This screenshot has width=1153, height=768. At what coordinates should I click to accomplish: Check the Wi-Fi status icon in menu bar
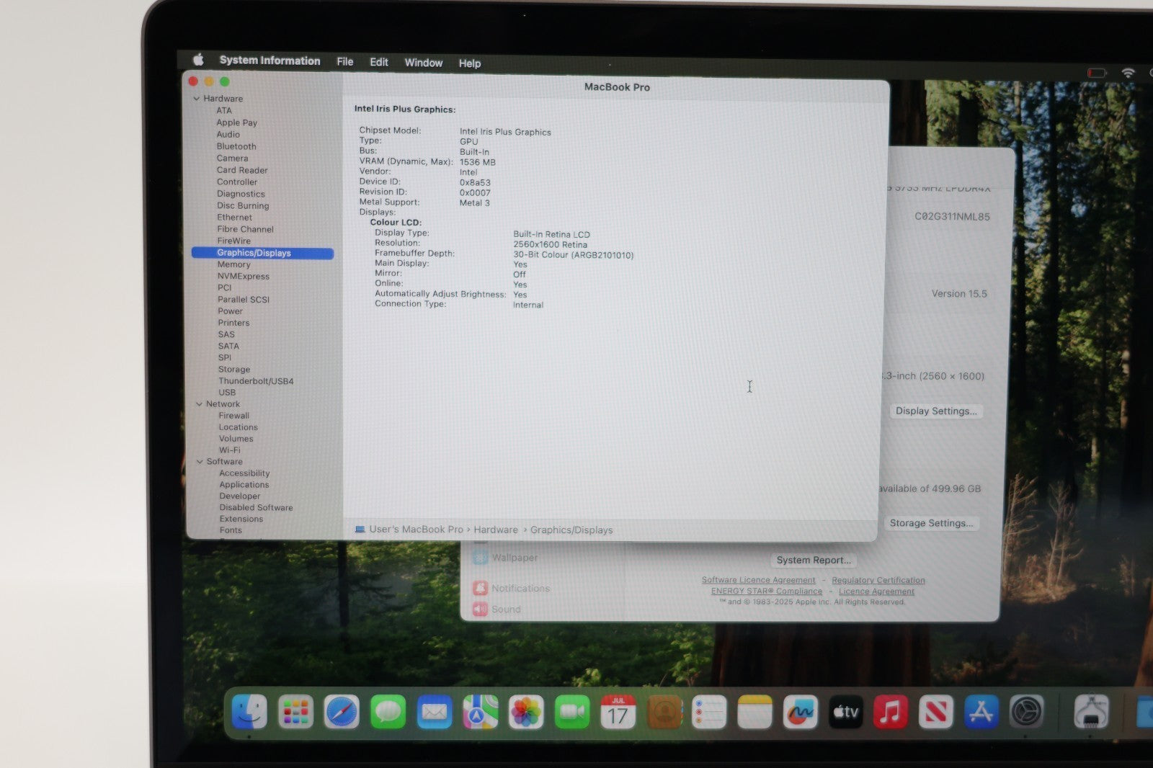pyautogui.click(x=1128, y=73)
